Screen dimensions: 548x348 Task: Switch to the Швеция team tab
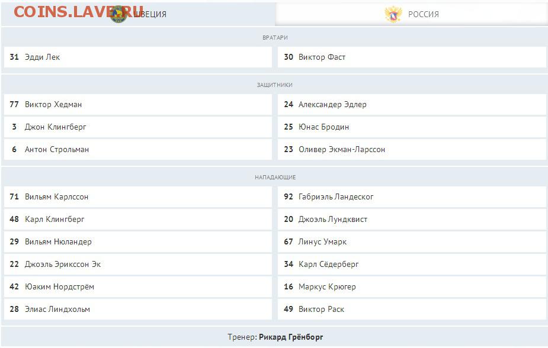137,14
